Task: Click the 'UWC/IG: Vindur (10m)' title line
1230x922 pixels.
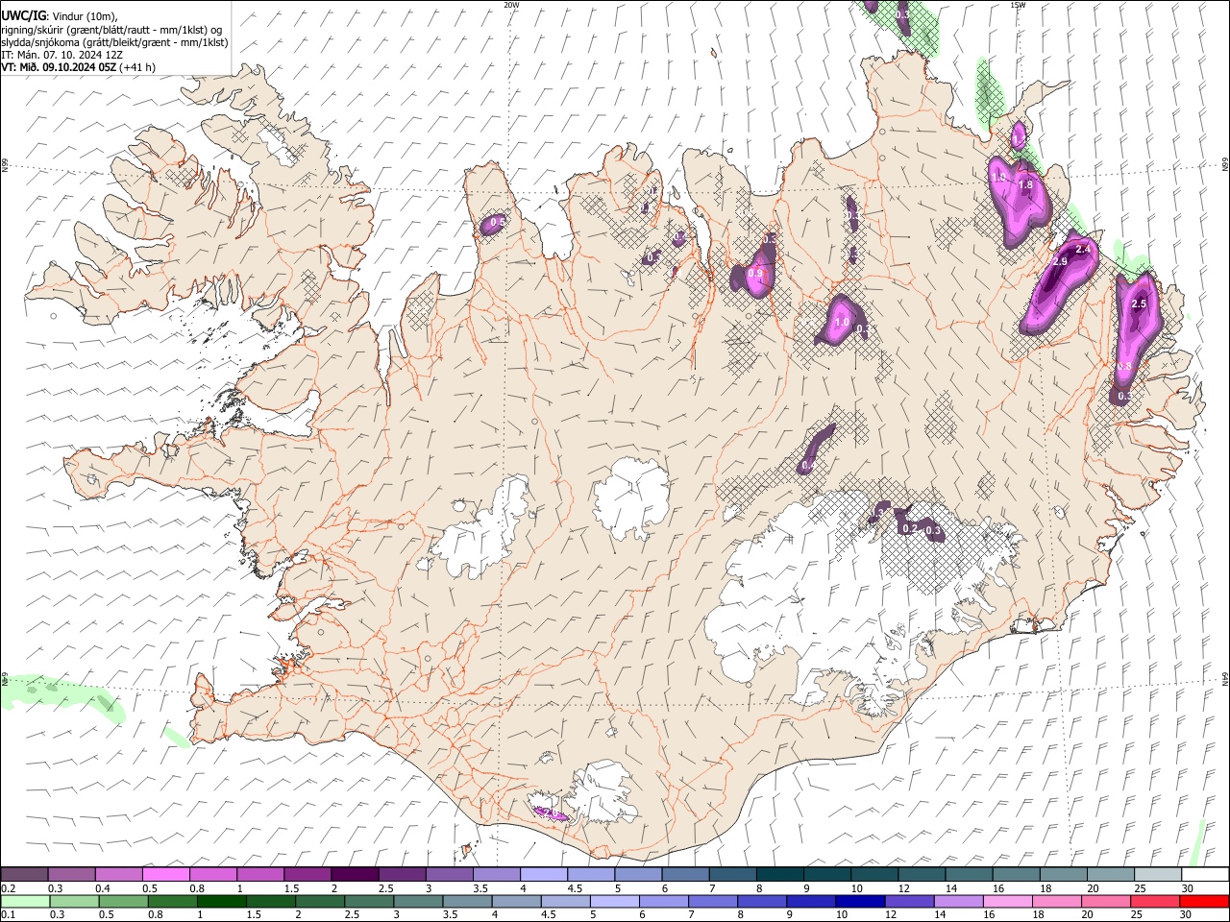Action: coord(59,16)
